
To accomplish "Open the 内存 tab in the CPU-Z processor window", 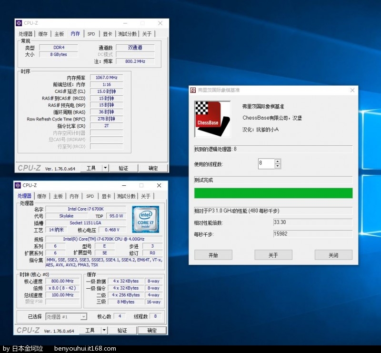I will coord(74,196).
